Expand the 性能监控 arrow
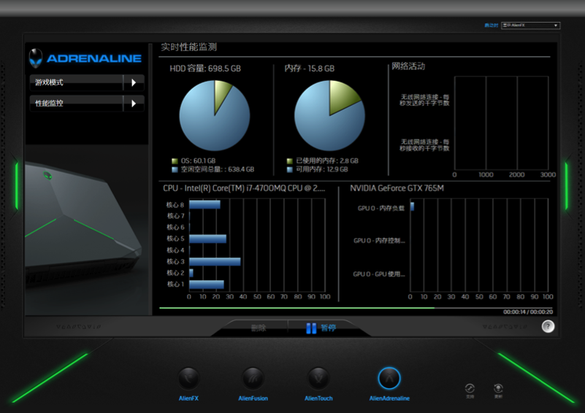 click(134, 104)
